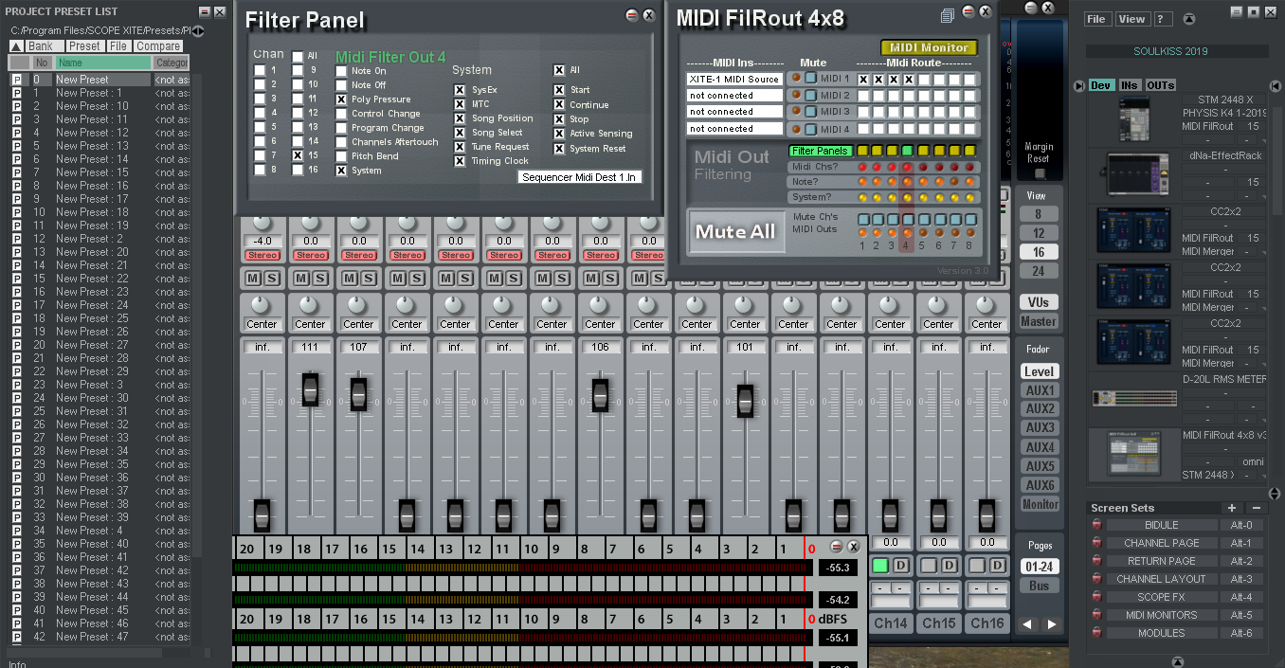The image size is (1285, 668).
Task: Click the path navigation arrows in preset list
Action: (197, 31)
